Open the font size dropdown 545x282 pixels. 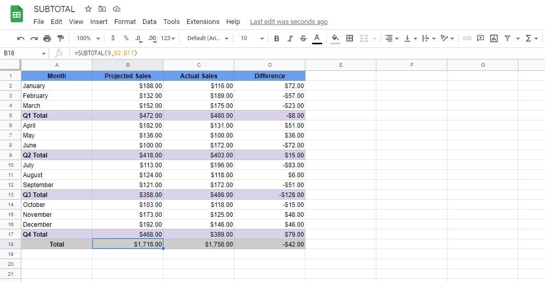252,38
